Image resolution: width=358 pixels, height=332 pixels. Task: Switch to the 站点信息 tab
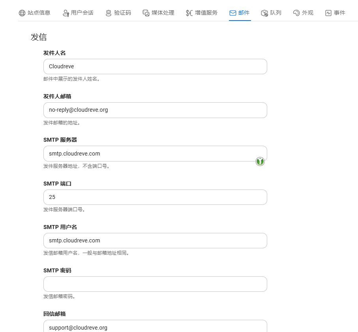click(34, 13)
